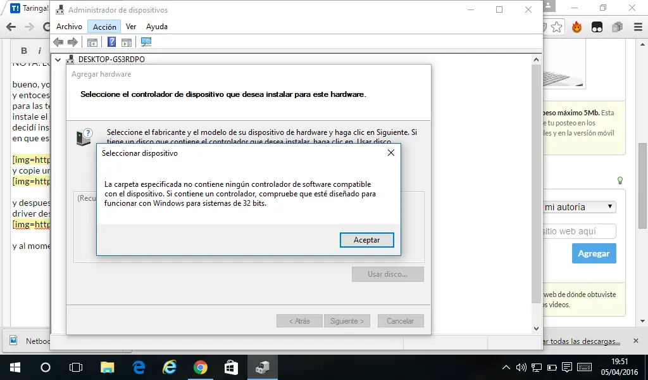648x380 pixels.
Task: Click the scan for hardware changes monitor icon
Action: [x=146, y=42]
